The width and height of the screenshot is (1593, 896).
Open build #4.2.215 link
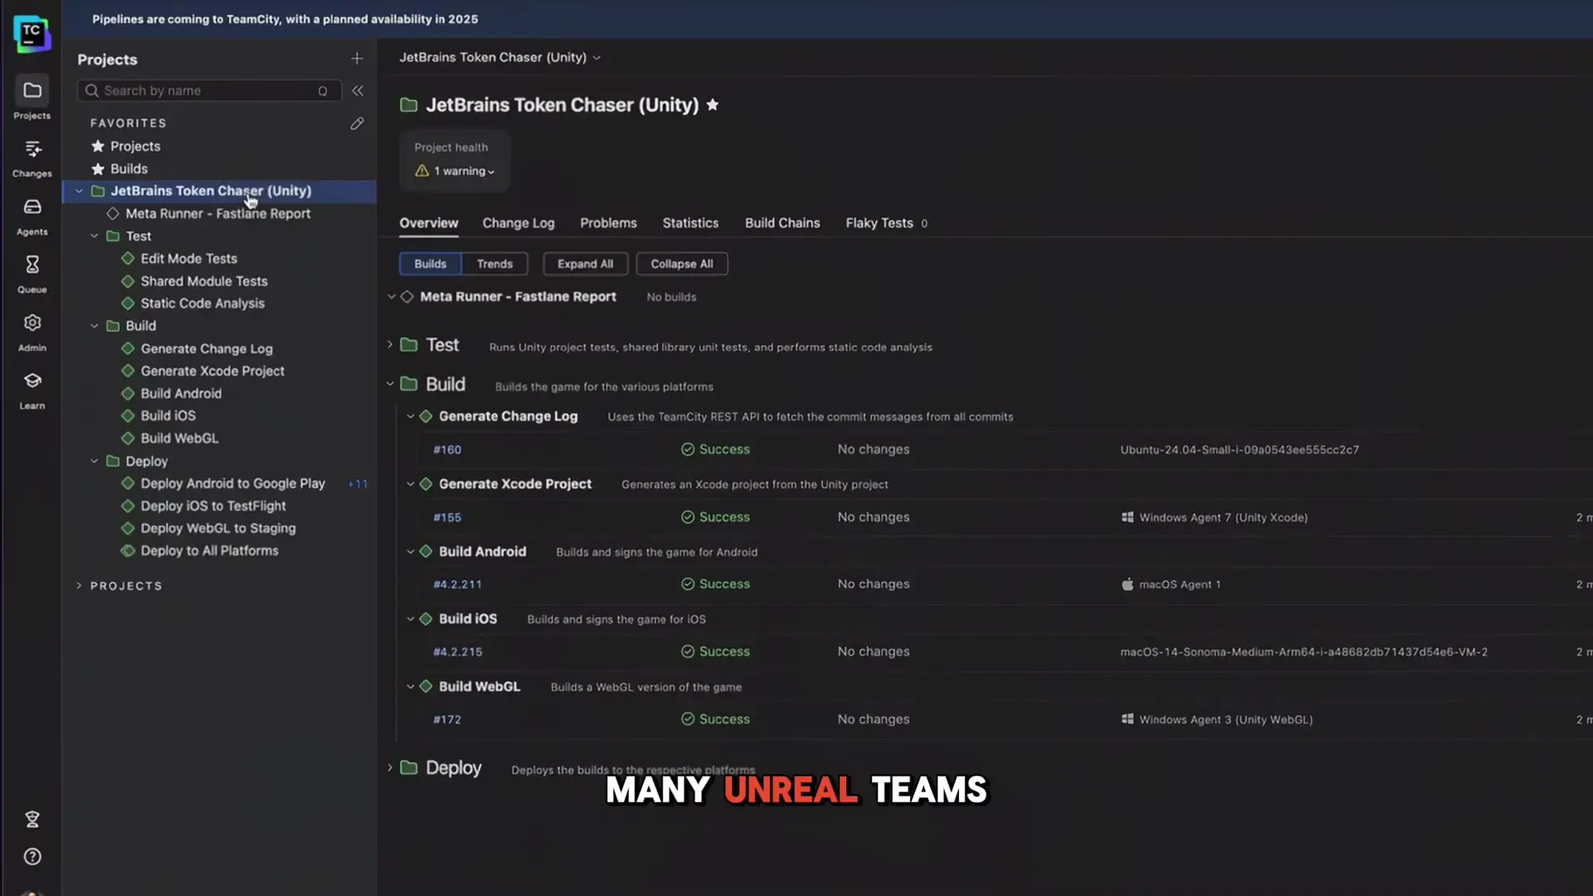pyautogui.click(x=457, y=652)
